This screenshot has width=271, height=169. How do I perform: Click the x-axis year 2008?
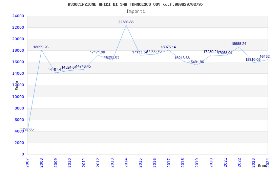point(41,163)
